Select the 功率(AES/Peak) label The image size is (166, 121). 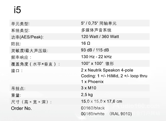coord(27,37)
